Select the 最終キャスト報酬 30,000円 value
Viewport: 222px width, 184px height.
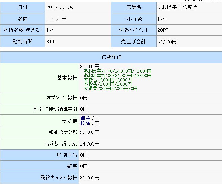point(90,178)
